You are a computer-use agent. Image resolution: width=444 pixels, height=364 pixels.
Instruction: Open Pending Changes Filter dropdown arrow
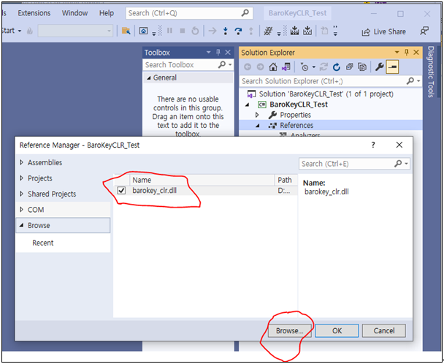[x=313, y=67]
